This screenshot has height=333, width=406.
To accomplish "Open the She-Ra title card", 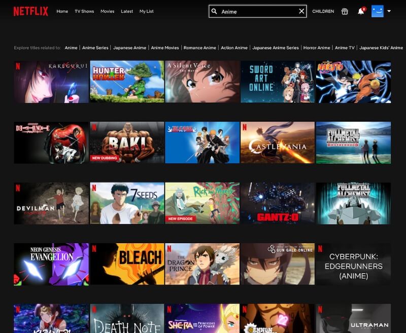I will point(202,318).
